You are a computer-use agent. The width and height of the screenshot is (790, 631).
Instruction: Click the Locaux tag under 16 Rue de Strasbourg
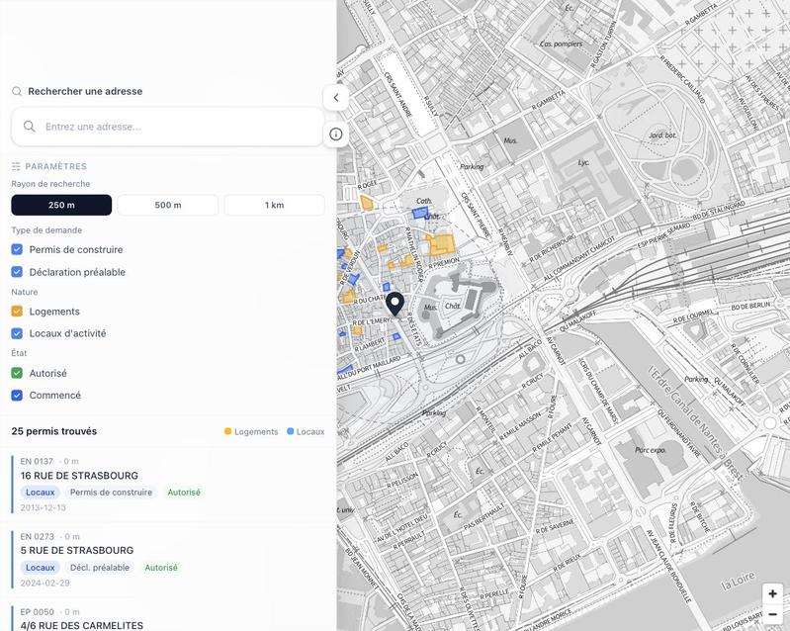(x=41, y=493)
